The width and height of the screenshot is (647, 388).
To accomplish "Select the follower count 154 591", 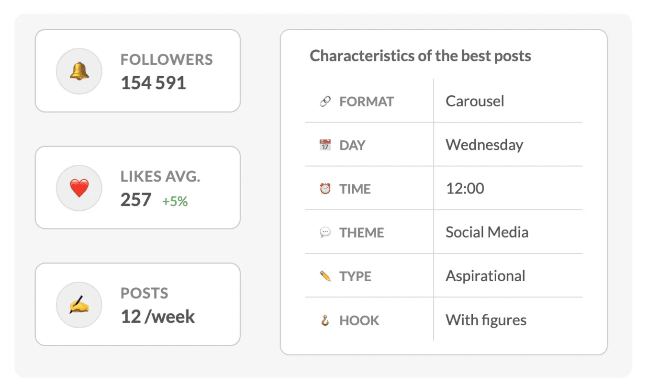I will coord(153,83).
